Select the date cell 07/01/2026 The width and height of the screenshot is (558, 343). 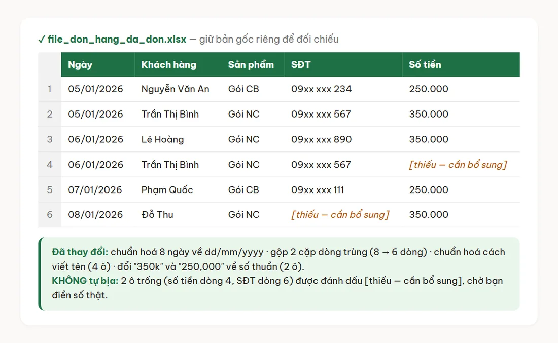[x=95, y=190]
